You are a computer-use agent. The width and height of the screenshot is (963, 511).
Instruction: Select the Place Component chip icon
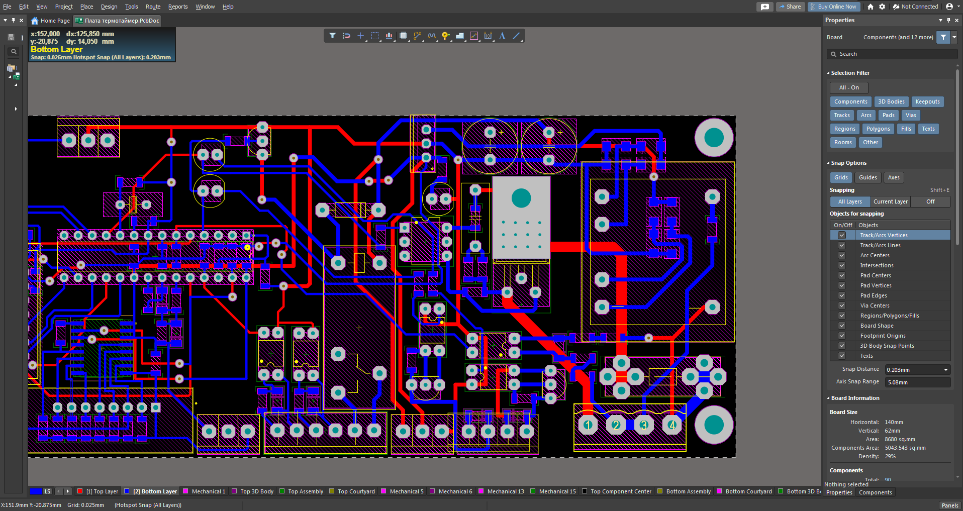(403, 36)
